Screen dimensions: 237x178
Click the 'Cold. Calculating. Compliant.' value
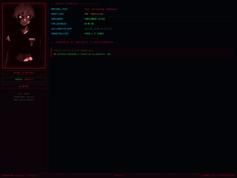(x=101, y=9)
